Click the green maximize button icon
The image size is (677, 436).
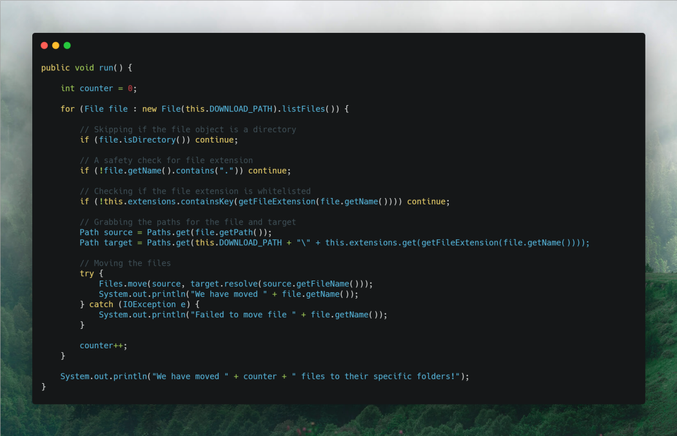(66, 45)
